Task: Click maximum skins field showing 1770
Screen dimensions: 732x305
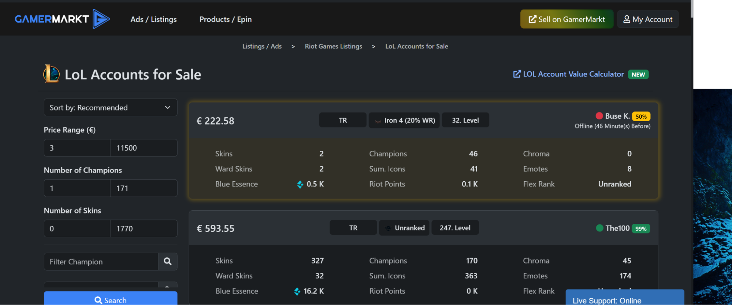Action: click(x=144, y=228)
